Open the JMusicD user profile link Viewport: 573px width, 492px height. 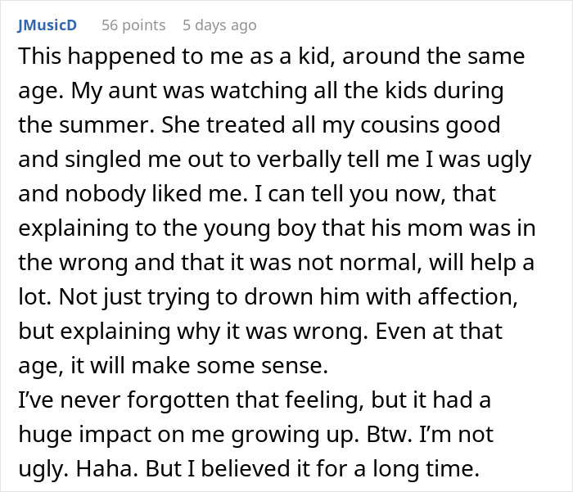[47, 25]
